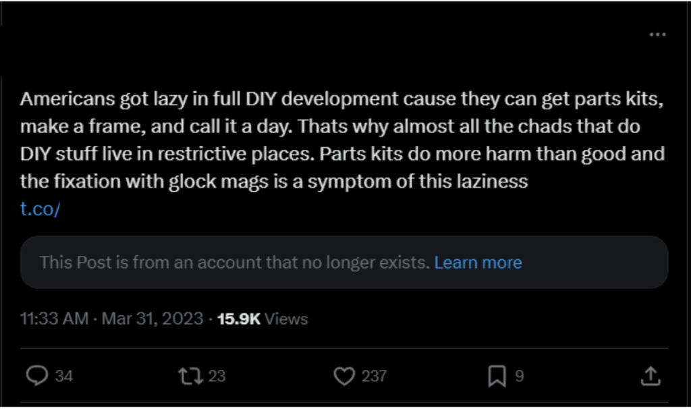Screen dimensions: 691x409
Task: Click the reply count 34
Action: click(x=63, y=376)
